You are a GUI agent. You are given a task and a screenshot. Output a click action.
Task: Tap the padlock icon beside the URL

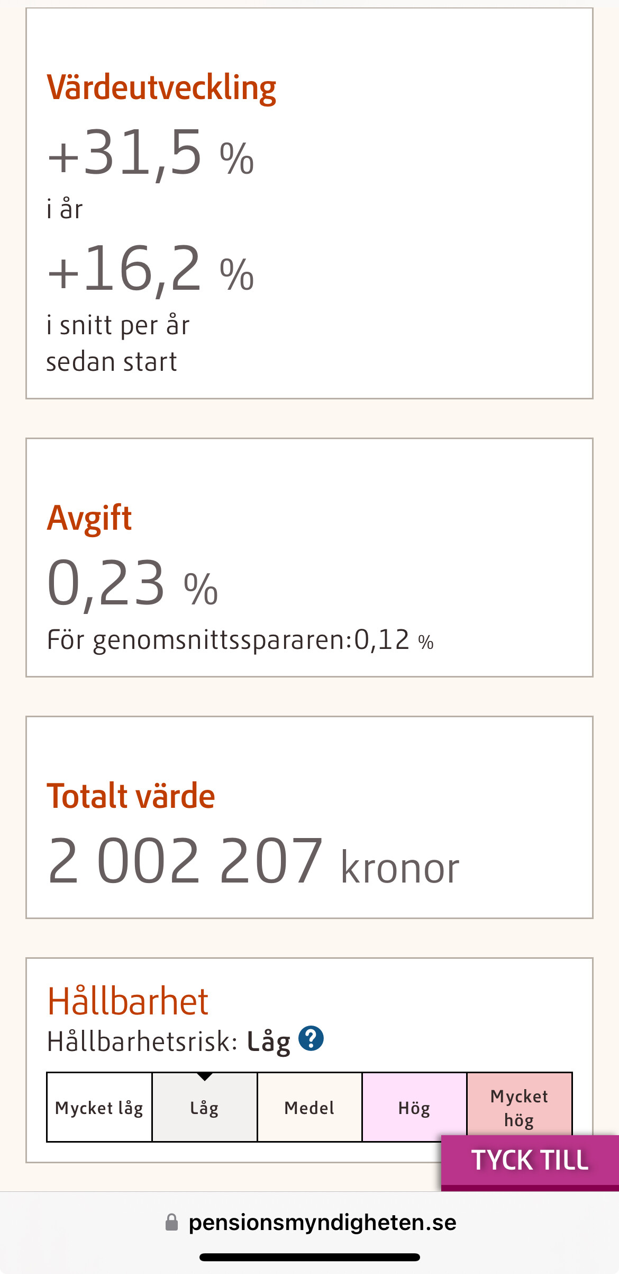click(172, 1223)
